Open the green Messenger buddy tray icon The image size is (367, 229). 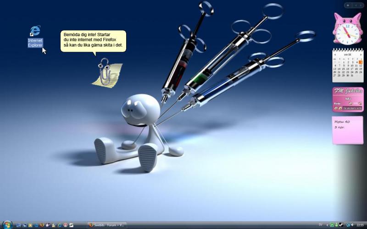337,225
